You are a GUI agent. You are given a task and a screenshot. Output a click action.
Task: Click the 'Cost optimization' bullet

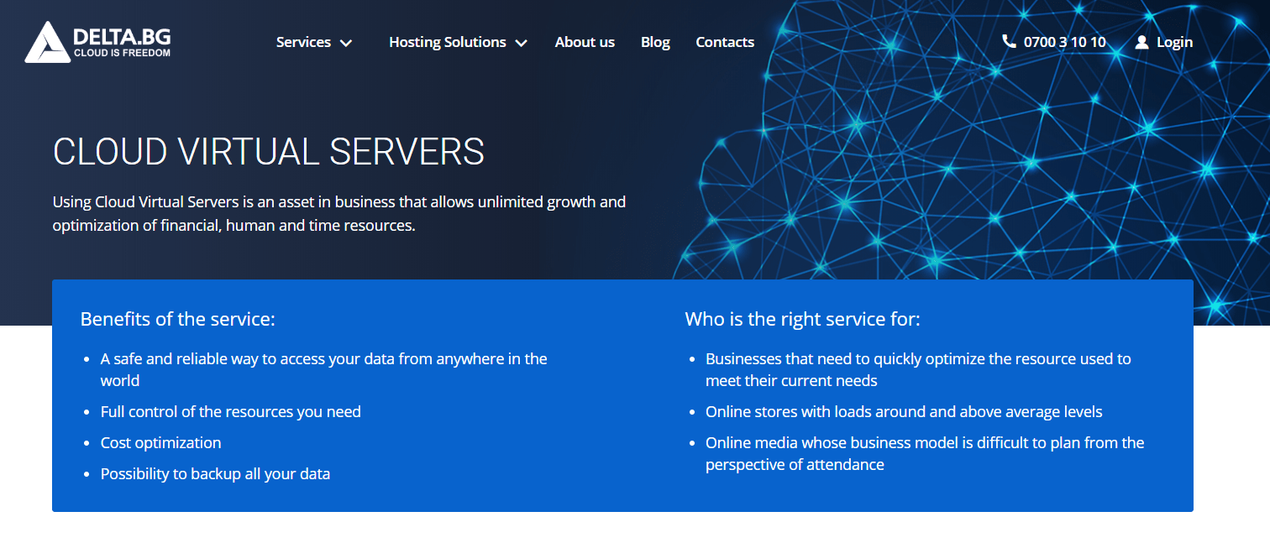tap(161, 443)
